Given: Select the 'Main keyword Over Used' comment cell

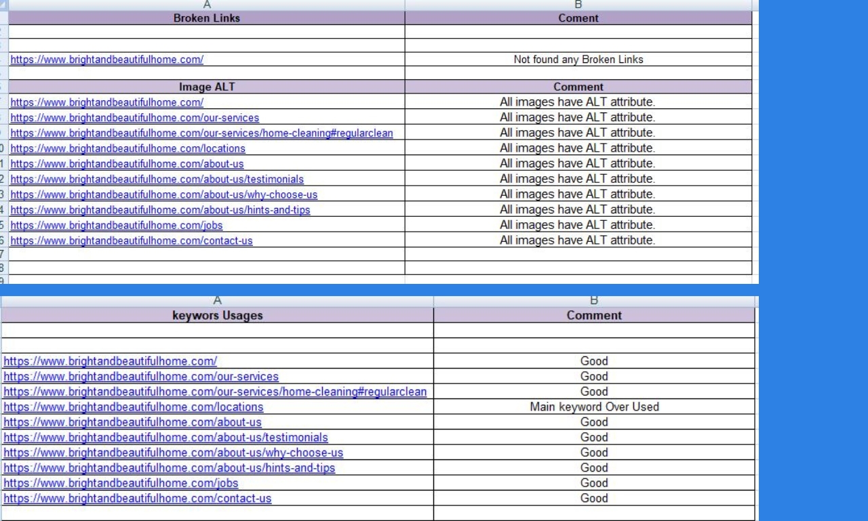Looking at the screenshot, I should (x=594, y=407).
